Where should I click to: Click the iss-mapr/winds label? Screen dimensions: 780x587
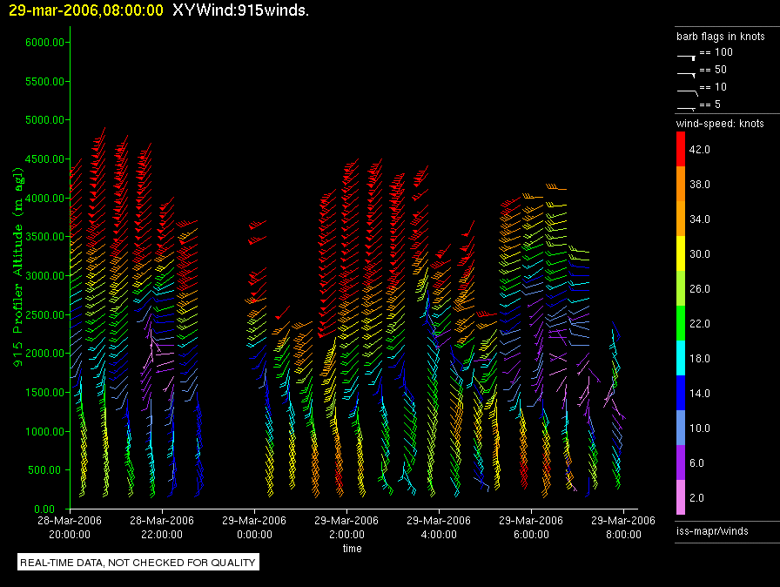[712, 530]
